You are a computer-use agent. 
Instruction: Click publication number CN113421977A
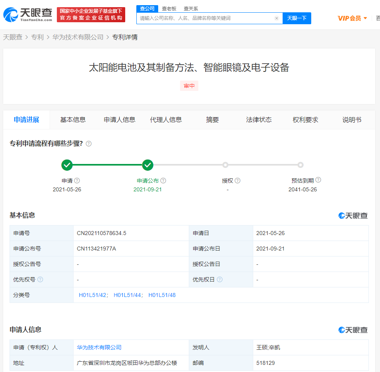(x=97, y=249)
